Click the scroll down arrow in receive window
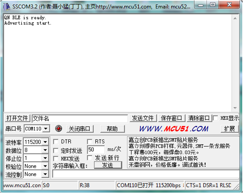The width and height of the screenshot is (243, 193). (x=235, y=108)
